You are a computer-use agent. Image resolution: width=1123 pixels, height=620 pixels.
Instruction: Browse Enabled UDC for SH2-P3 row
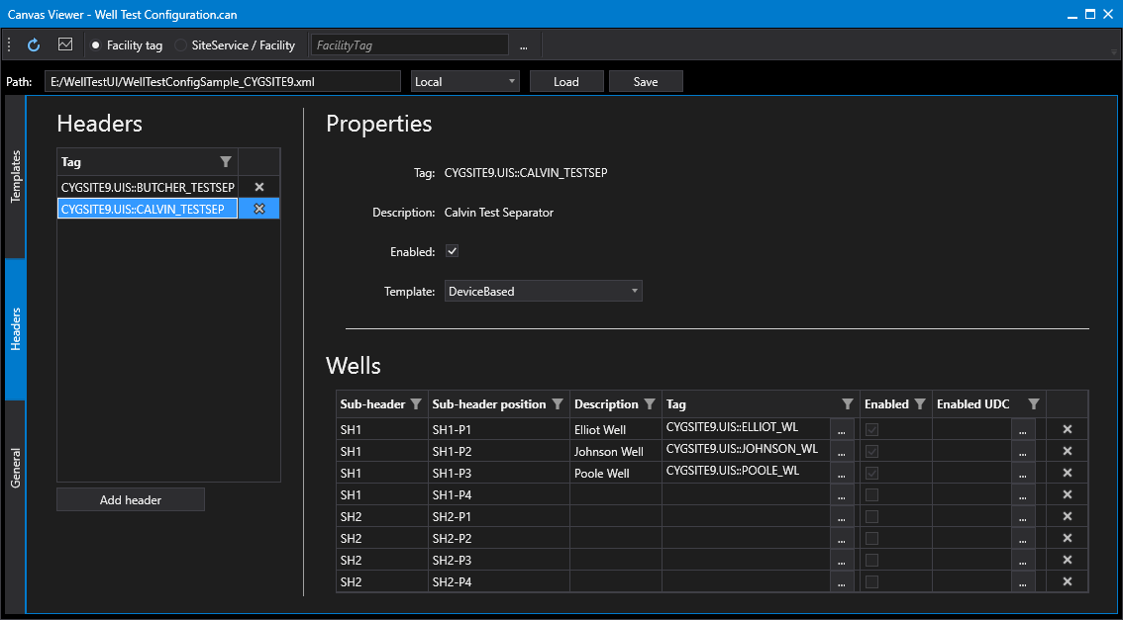pos(1023,560)
